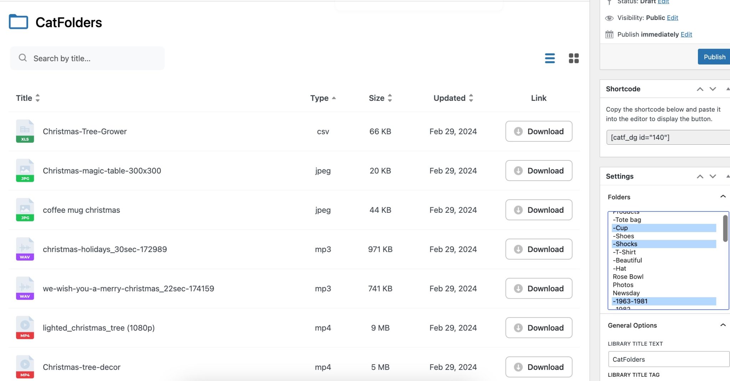Focus the Library Title Text field
The image size is (730, 381).
tap(668, 359)
